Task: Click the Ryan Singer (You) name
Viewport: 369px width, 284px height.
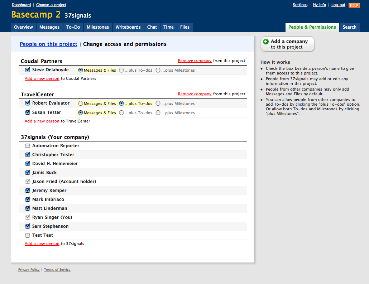Action: coord(52,217)
